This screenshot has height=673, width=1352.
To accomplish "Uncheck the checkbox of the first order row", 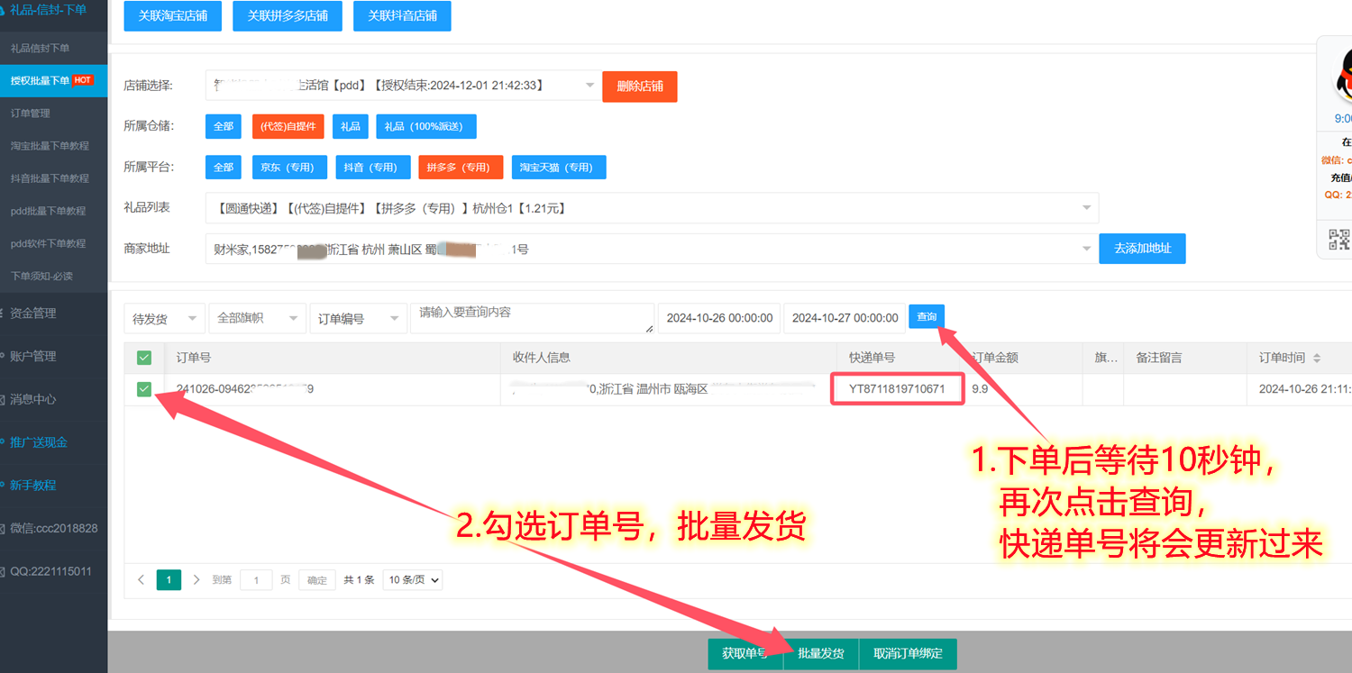I will [x=144, y=389].
